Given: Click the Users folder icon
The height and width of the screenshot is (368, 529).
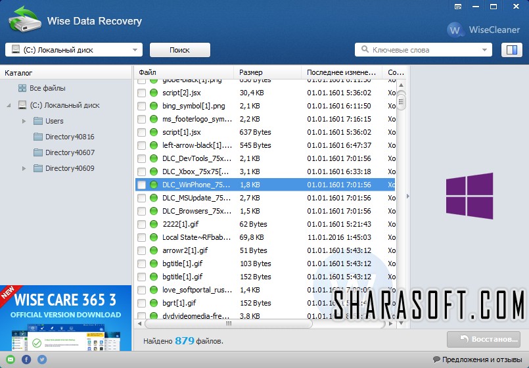Looking at the screenshot, I should (x=38, y=121).
